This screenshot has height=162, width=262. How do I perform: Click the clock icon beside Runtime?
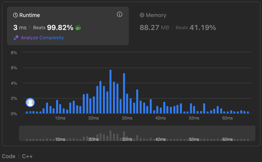[x=15, y=15]
